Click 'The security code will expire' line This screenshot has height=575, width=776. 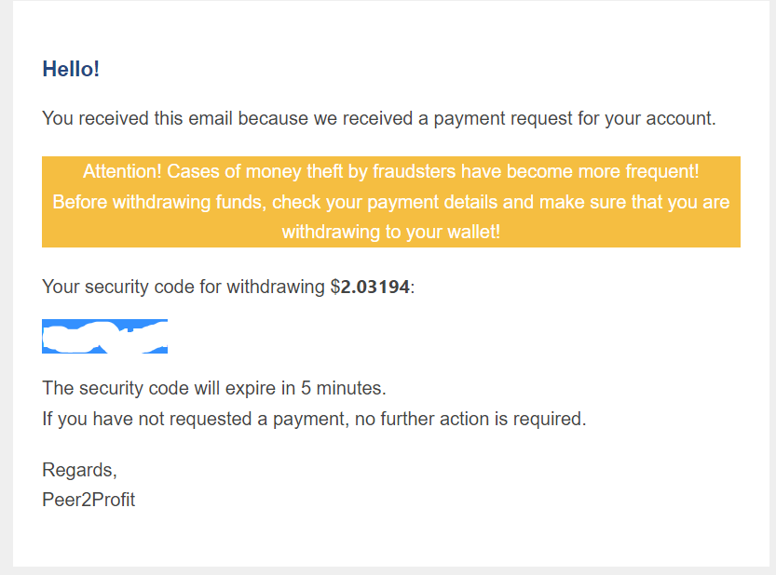pos(214,388)
